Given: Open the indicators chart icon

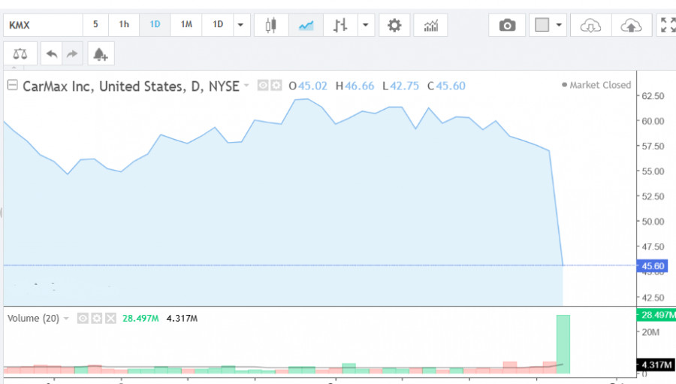Looking at the screenshot, I should coord(430,25).
